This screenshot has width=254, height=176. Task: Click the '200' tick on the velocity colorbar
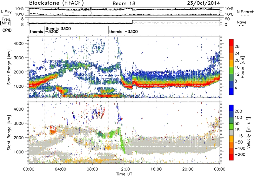(238, 111)
